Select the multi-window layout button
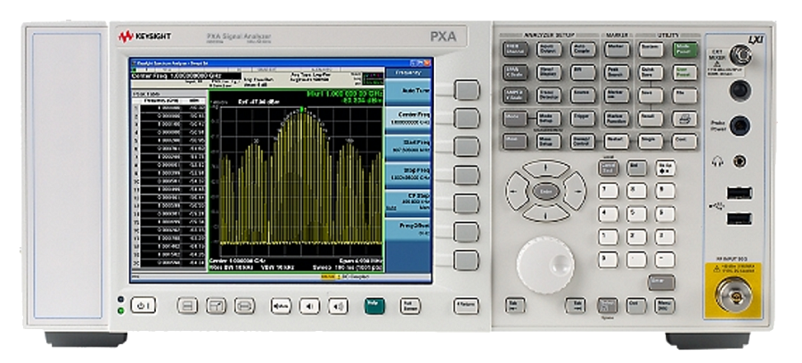The width and height of the screenshot is (802, 363). 187,306
